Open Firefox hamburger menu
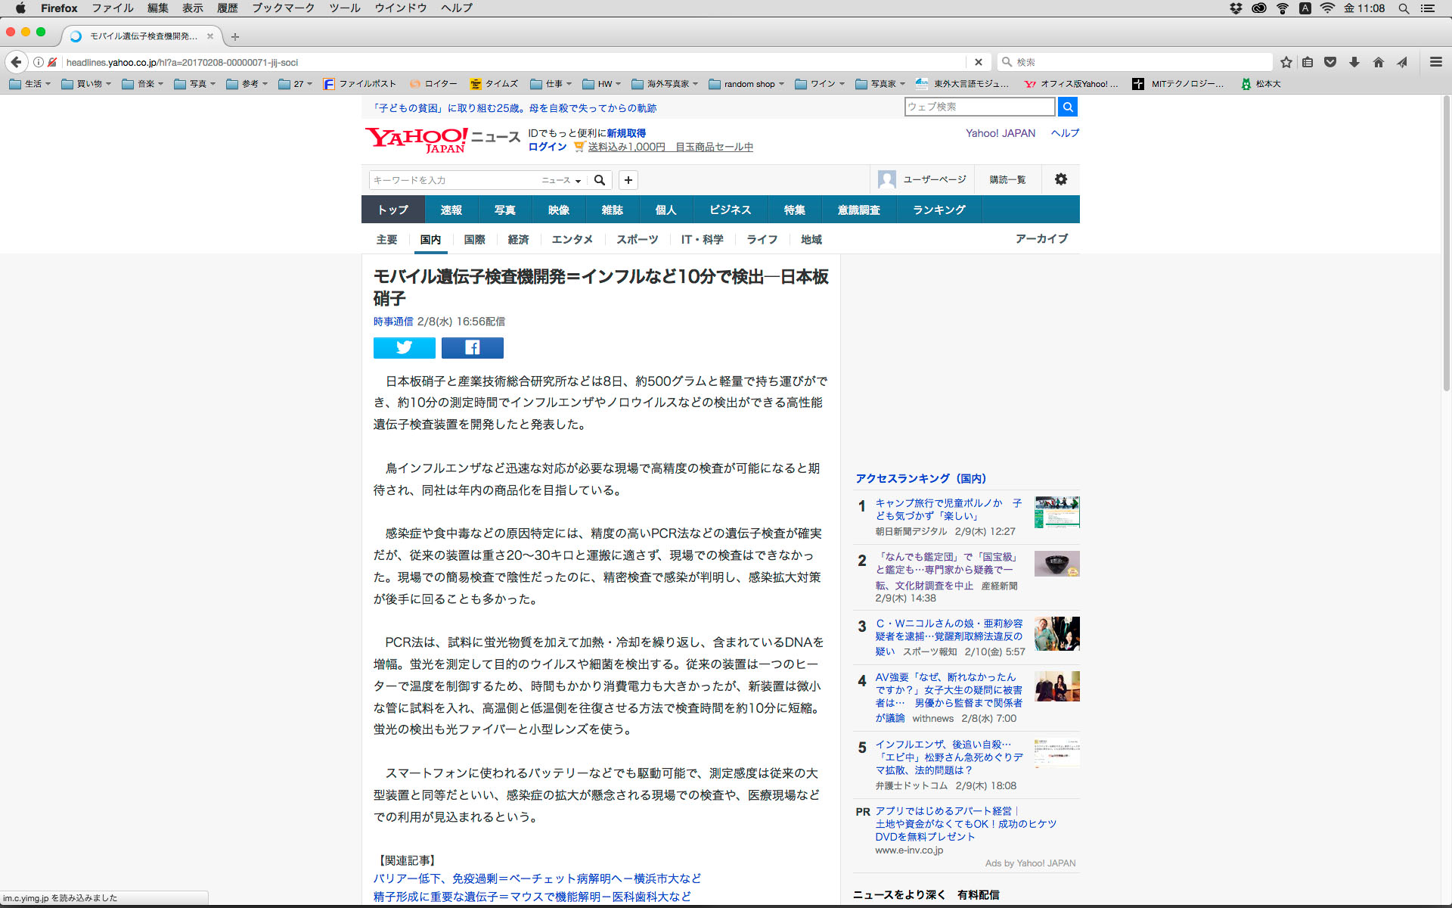1452x908 pixels. (x=1436, y=62)
